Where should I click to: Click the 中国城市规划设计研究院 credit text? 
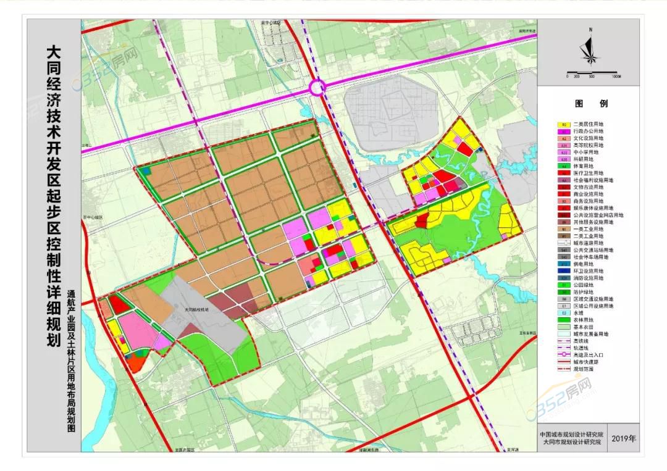[x=571, y=434]
